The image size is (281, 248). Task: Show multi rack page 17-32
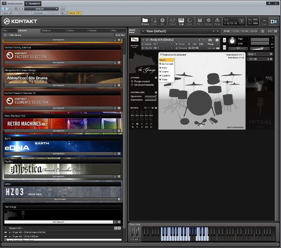point(235,31)
